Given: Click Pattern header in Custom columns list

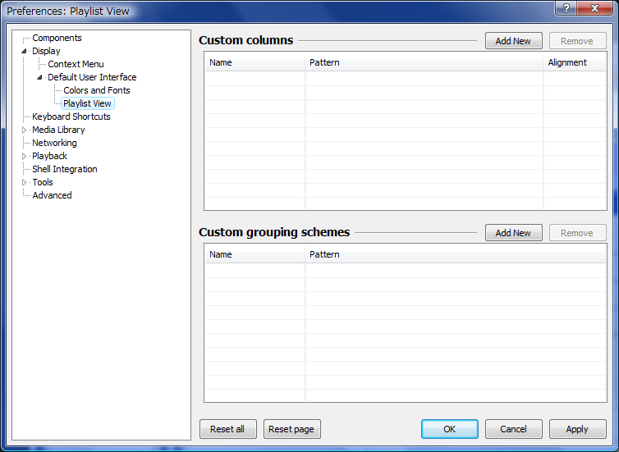Looking at the screenshot, I should [324, 62].
